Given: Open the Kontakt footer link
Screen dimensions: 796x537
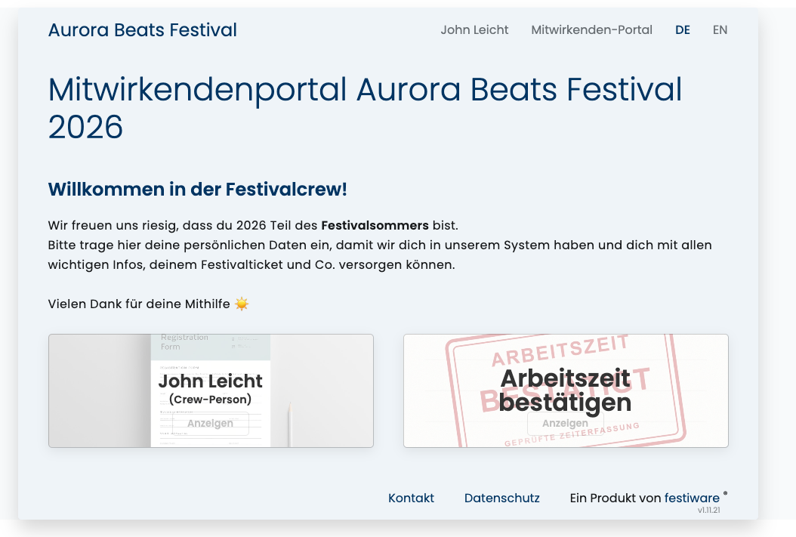Looking at the screenshot, I should tap(411, 498).
